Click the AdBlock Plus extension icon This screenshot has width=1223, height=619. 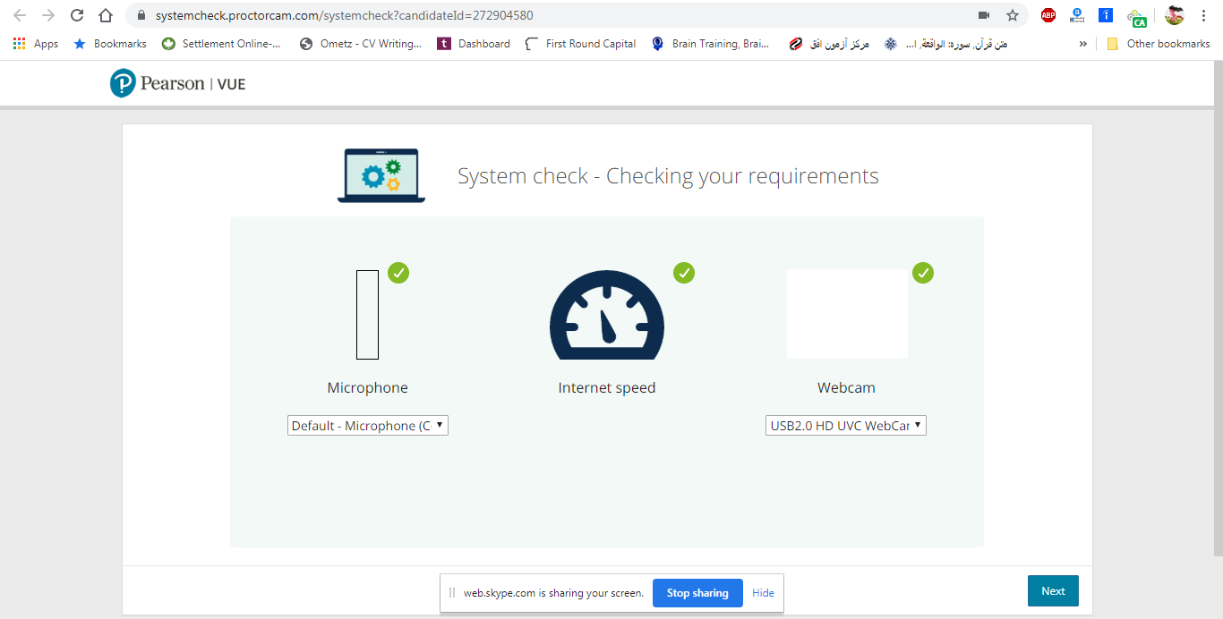[1048, 15]
